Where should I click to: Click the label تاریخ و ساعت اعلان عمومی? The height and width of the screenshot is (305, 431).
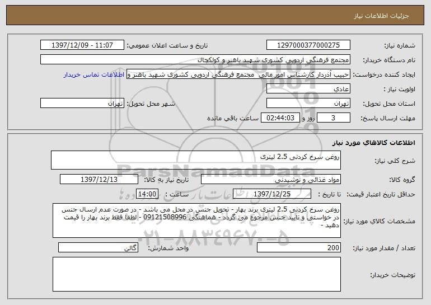tap(167, 45)
